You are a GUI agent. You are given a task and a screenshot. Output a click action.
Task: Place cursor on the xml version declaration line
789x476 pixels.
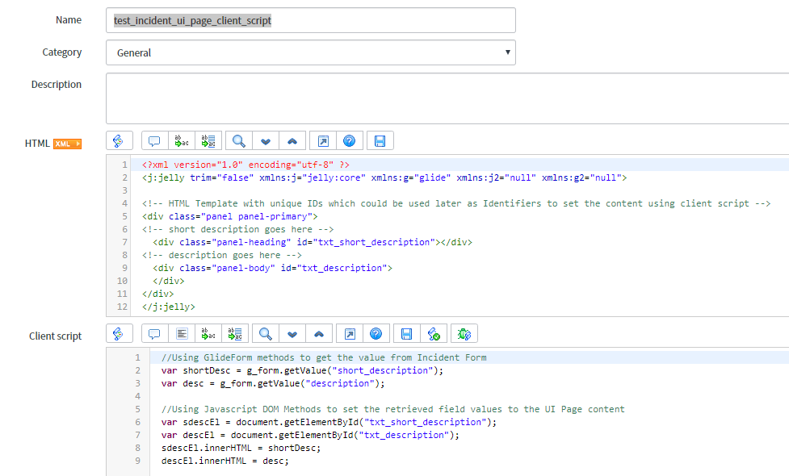[246, 165]
